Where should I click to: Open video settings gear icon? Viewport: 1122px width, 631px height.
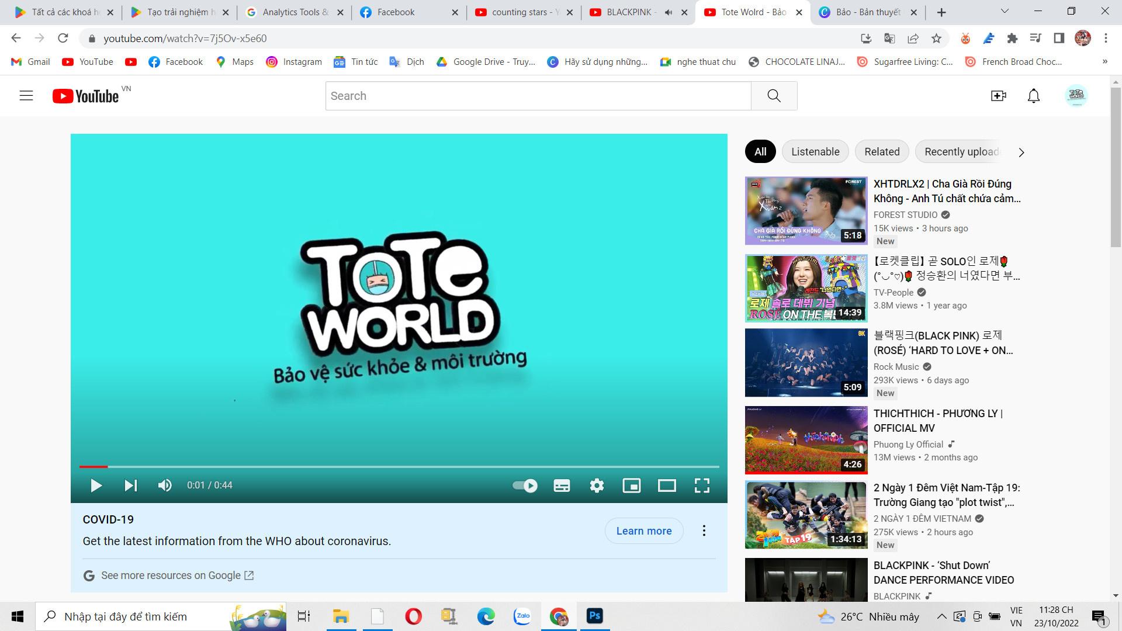coord(597,486)
